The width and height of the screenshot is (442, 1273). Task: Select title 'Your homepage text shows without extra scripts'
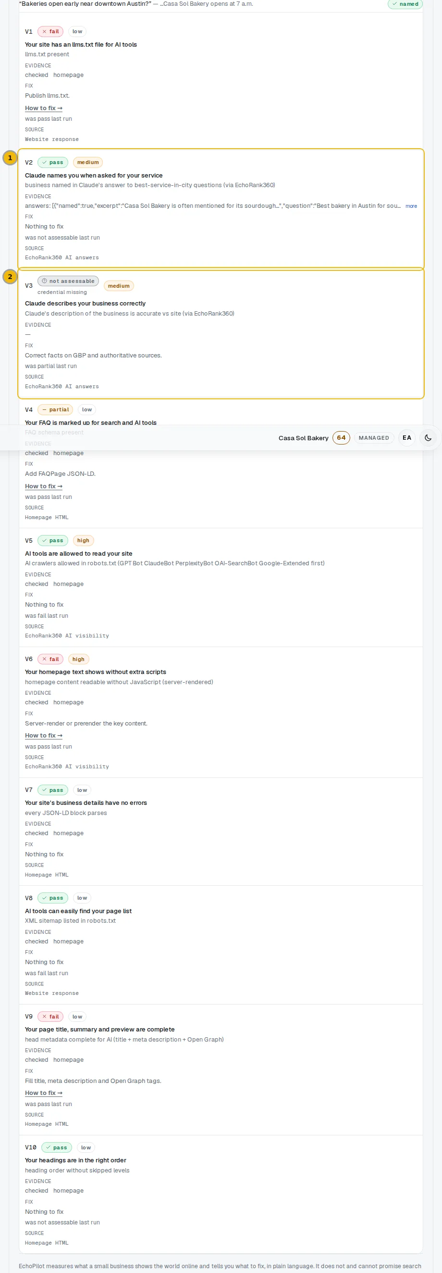tap(96, 672)
